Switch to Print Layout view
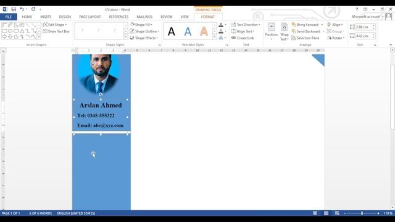This screenshot has height=222, width=395. pos(326,213)
